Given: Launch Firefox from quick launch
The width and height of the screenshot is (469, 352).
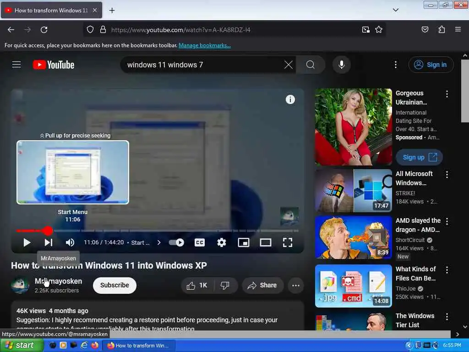Looking at the screenshot, I should [x=95, y=345].
